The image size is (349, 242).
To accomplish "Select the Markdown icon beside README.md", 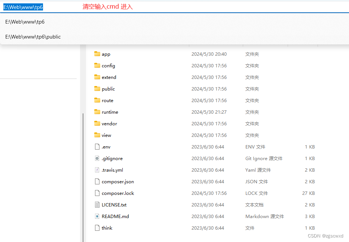I will pyautogui.click(x=97, y=216).
